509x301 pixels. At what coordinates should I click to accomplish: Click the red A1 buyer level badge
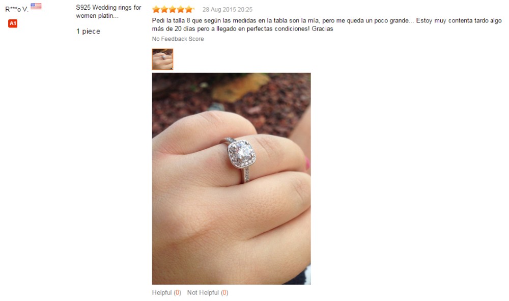[x=13, y=23]
